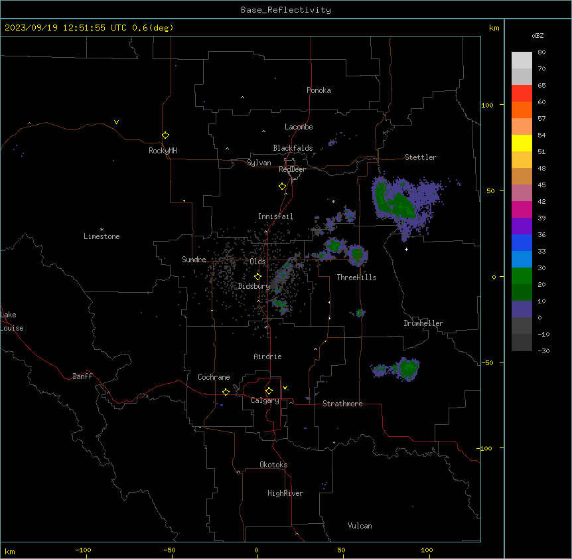The height and width of the screenshot is (559, 572).
Task: Click the yellow station marker near Olds
Action: click(258, 277)
